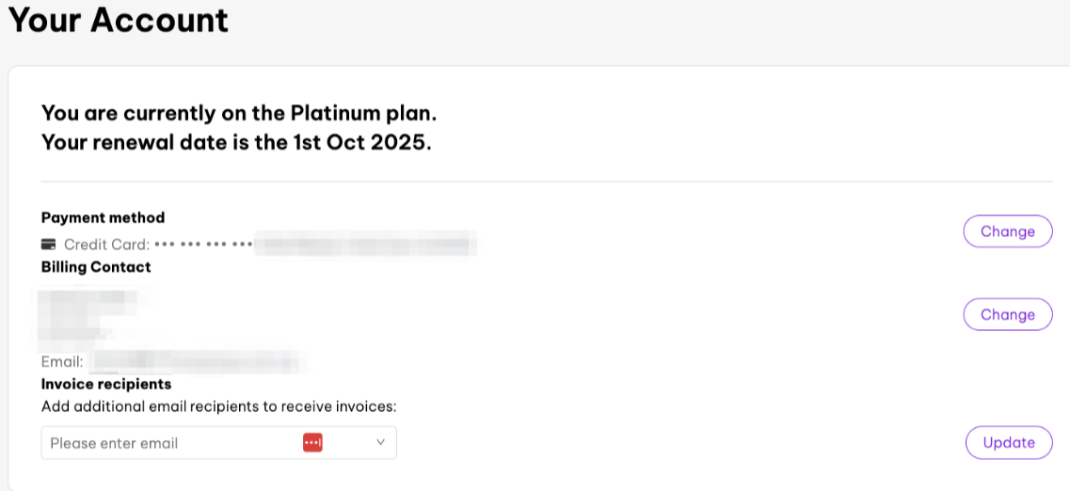Click the 'Credit Card:' text label
The width and height of the screenshot is (1070, 491).
[106, 245]
